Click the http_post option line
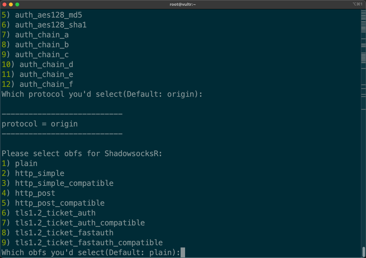Viewport: 366px width, 258px height. [x=35, y=193]
